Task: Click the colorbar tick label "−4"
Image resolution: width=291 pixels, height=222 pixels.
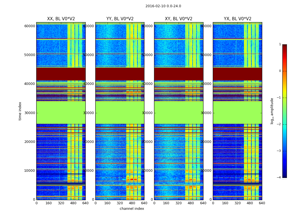Action: pos(279,178)
